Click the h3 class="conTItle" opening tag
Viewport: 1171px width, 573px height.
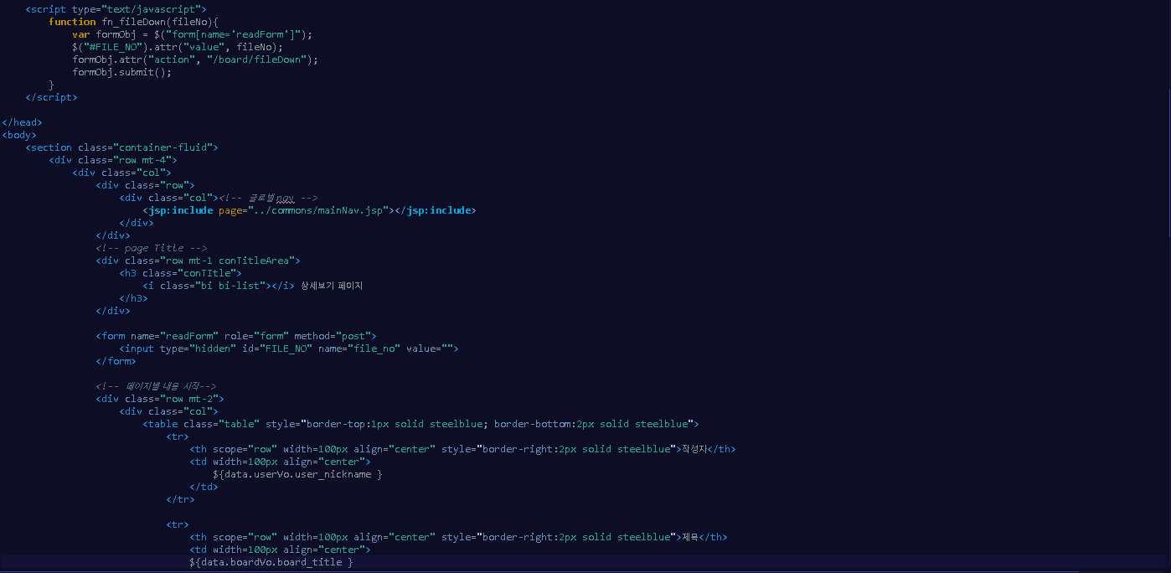click(x=180, y=273)
